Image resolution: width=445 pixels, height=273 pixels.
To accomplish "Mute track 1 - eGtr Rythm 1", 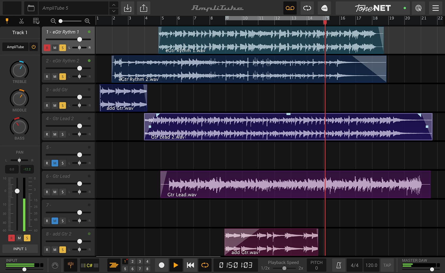I will 55,48.
